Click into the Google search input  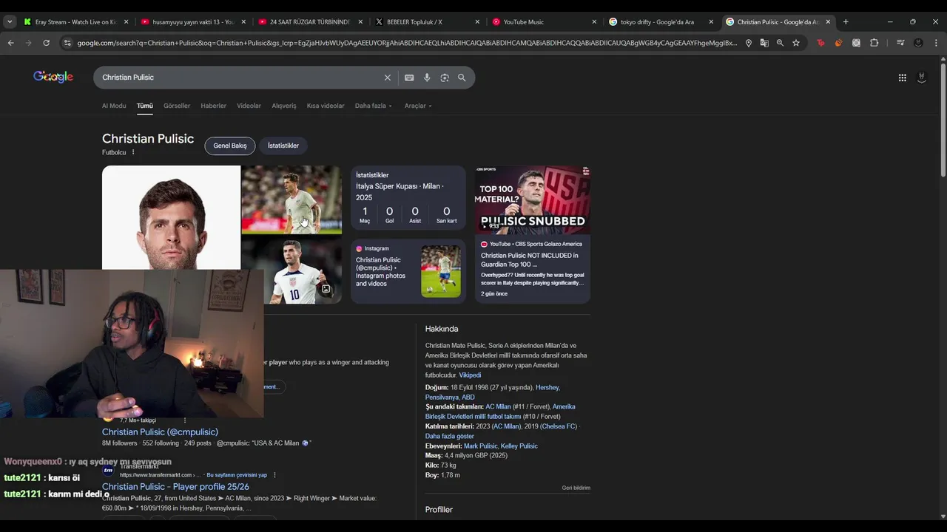(240, 78)
